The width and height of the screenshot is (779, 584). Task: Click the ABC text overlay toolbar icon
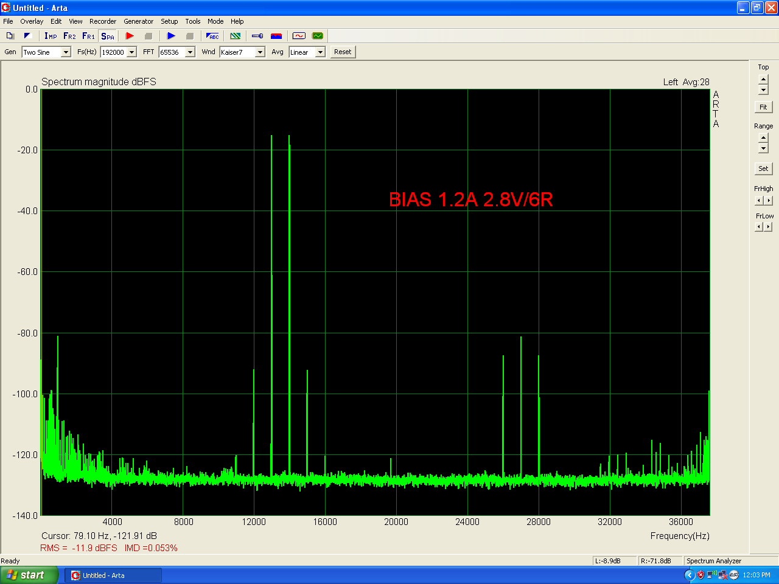pos(212,36)
